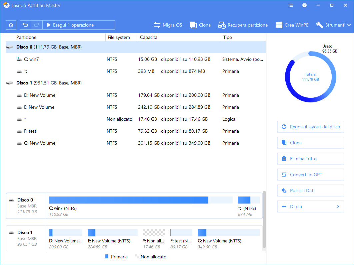Click the Converti in GPT icon
354x265 pixels.
284,175
